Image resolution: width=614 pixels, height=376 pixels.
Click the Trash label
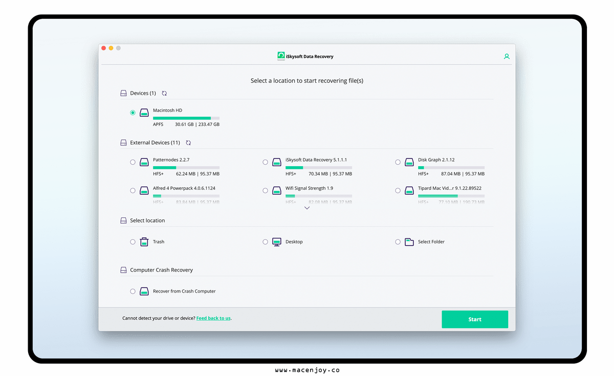coord(159,242)
